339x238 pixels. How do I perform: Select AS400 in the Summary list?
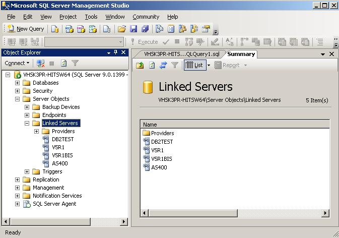159,167
